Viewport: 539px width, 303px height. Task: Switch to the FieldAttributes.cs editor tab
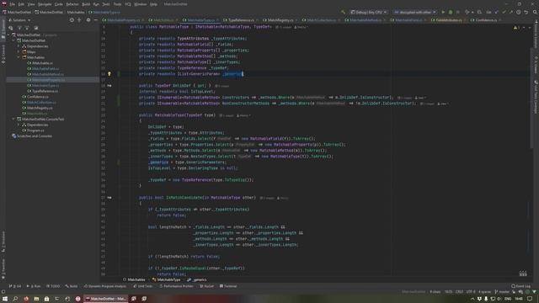click(448, 20)
